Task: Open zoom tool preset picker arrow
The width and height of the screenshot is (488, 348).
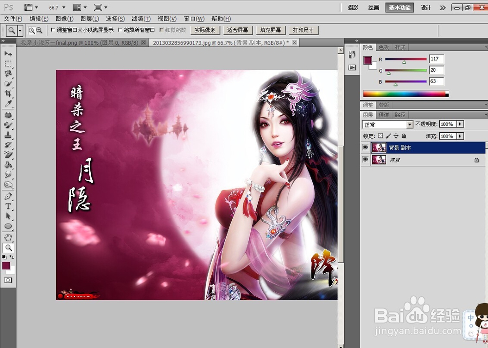Action: (20, 30)
